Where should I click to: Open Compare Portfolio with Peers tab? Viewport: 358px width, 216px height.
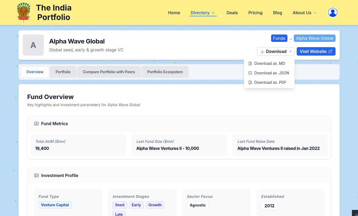109,72
